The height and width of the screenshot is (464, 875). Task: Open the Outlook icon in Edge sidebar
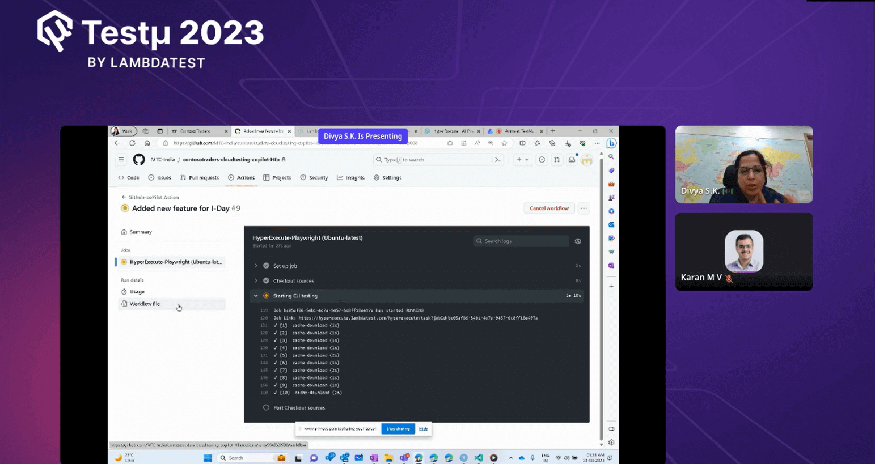(x=611, y=225)
